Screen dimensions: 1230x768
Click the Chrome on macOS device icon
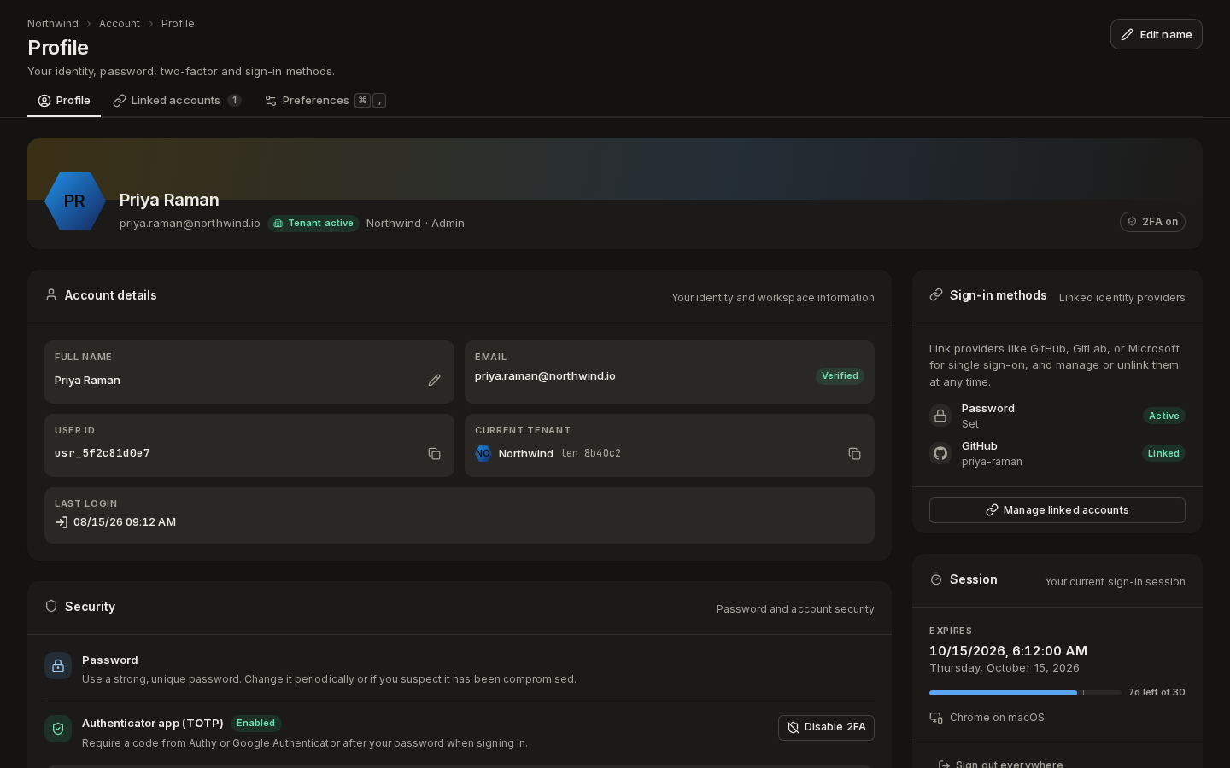click(936, 718)
